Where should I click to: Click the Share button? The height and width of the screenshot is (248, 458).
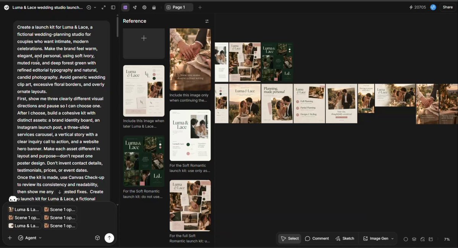pyautogui.click(x=447, y=7)
